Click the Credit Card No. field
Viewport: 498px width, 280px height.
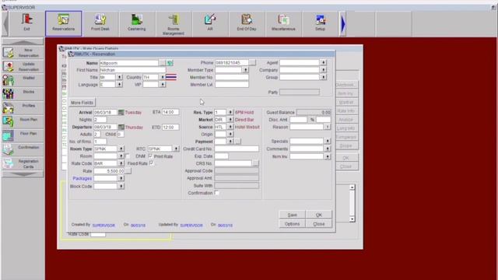[237, 149]
